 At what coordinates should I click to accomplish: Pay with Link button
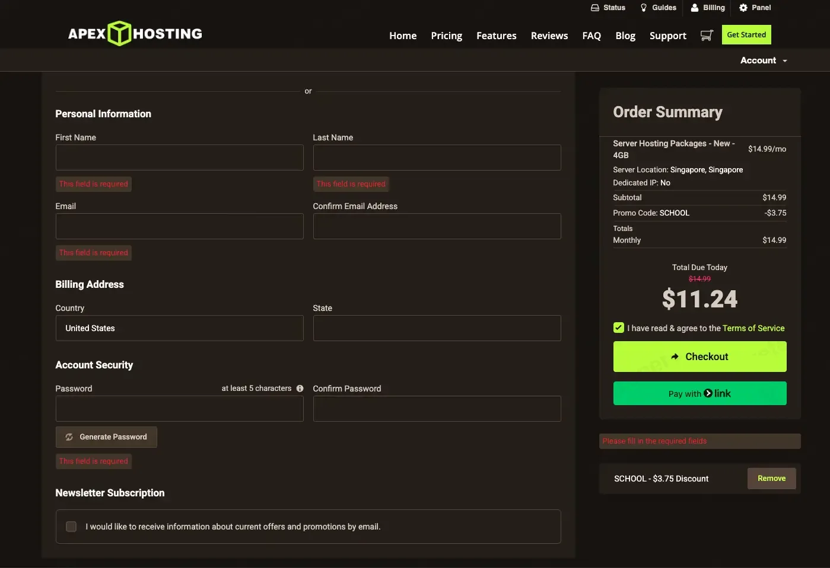[700, 393]
